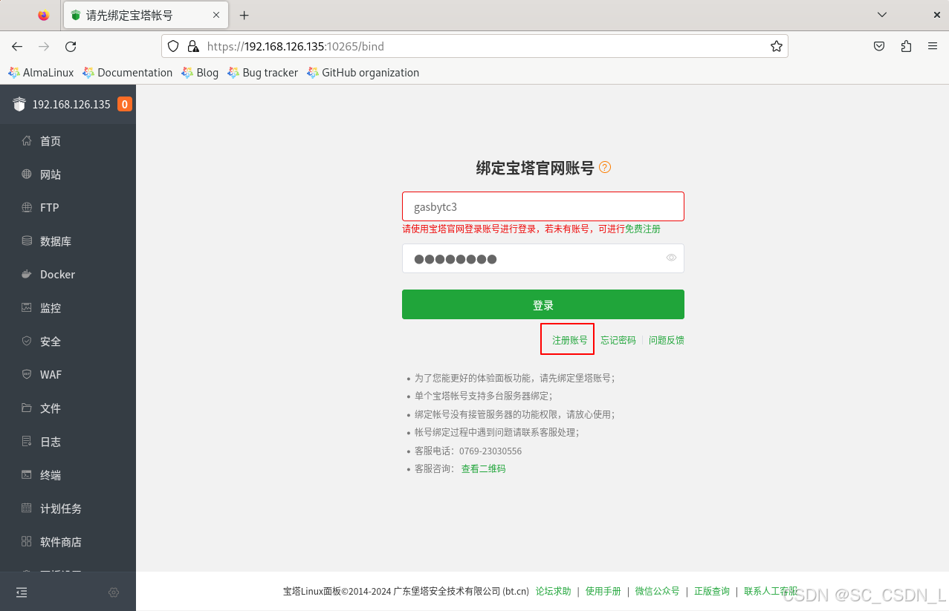Click the 网站 globe icon

coord(27,174)
